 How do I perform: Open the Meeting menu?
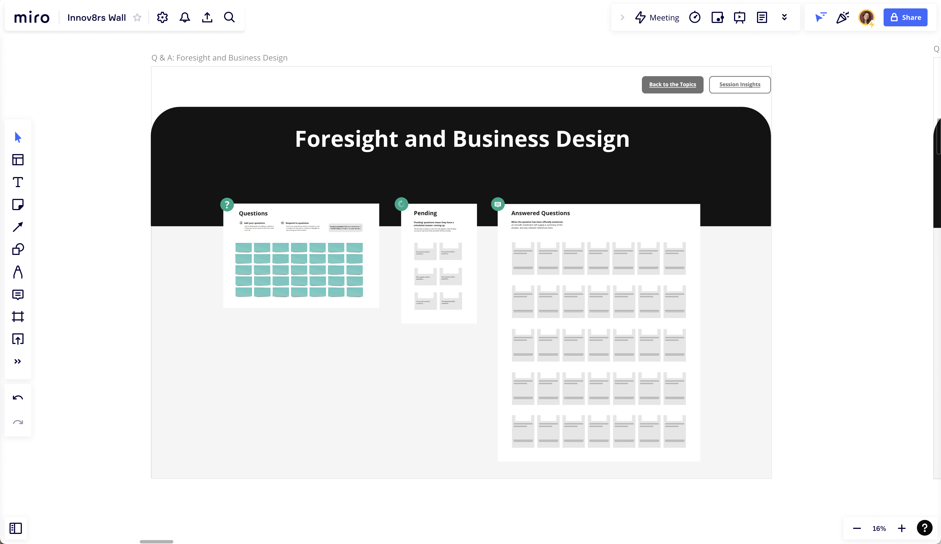(657, 18)
